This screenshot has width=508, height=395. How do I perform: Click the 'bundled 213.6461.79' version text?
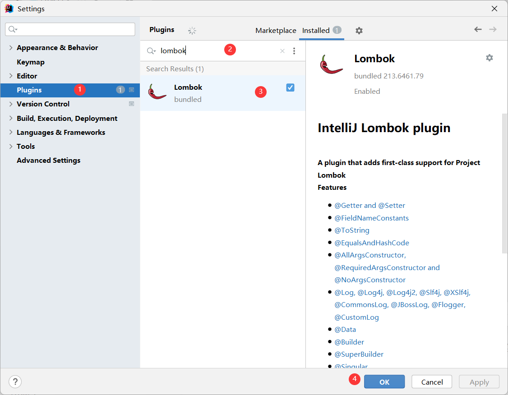(x=389, y=76)
